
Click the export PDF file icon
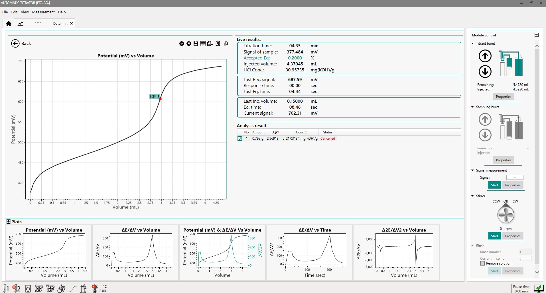click(x=210, y=44)
